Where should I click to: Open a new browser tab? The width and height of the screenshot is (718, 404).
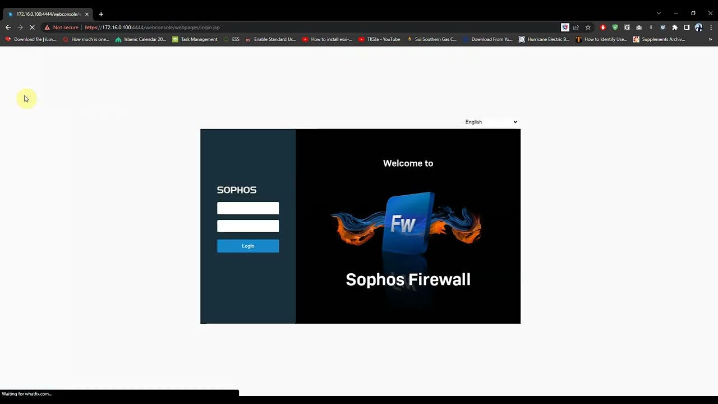click(101, 14)
